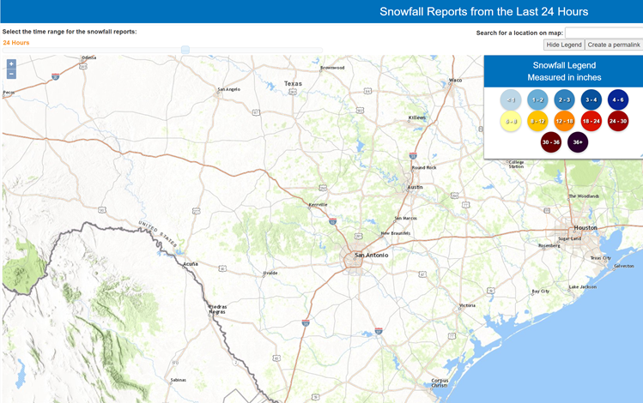Select the 1 - 2 inch legend circle
The height and width of the screenshot is (403, 643).
tap(538, 100)
